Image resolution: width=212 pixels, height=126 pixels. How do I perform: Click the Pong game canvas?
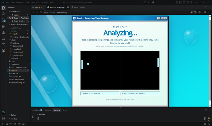[120, 70]
